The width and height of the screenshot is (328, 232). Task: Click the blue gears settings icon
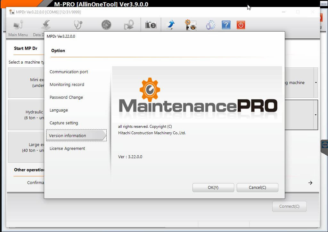210,25
